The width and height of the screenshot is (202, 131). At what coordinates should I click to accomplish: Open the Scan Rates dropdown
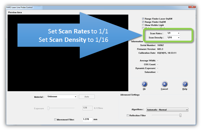click(178, 33)
